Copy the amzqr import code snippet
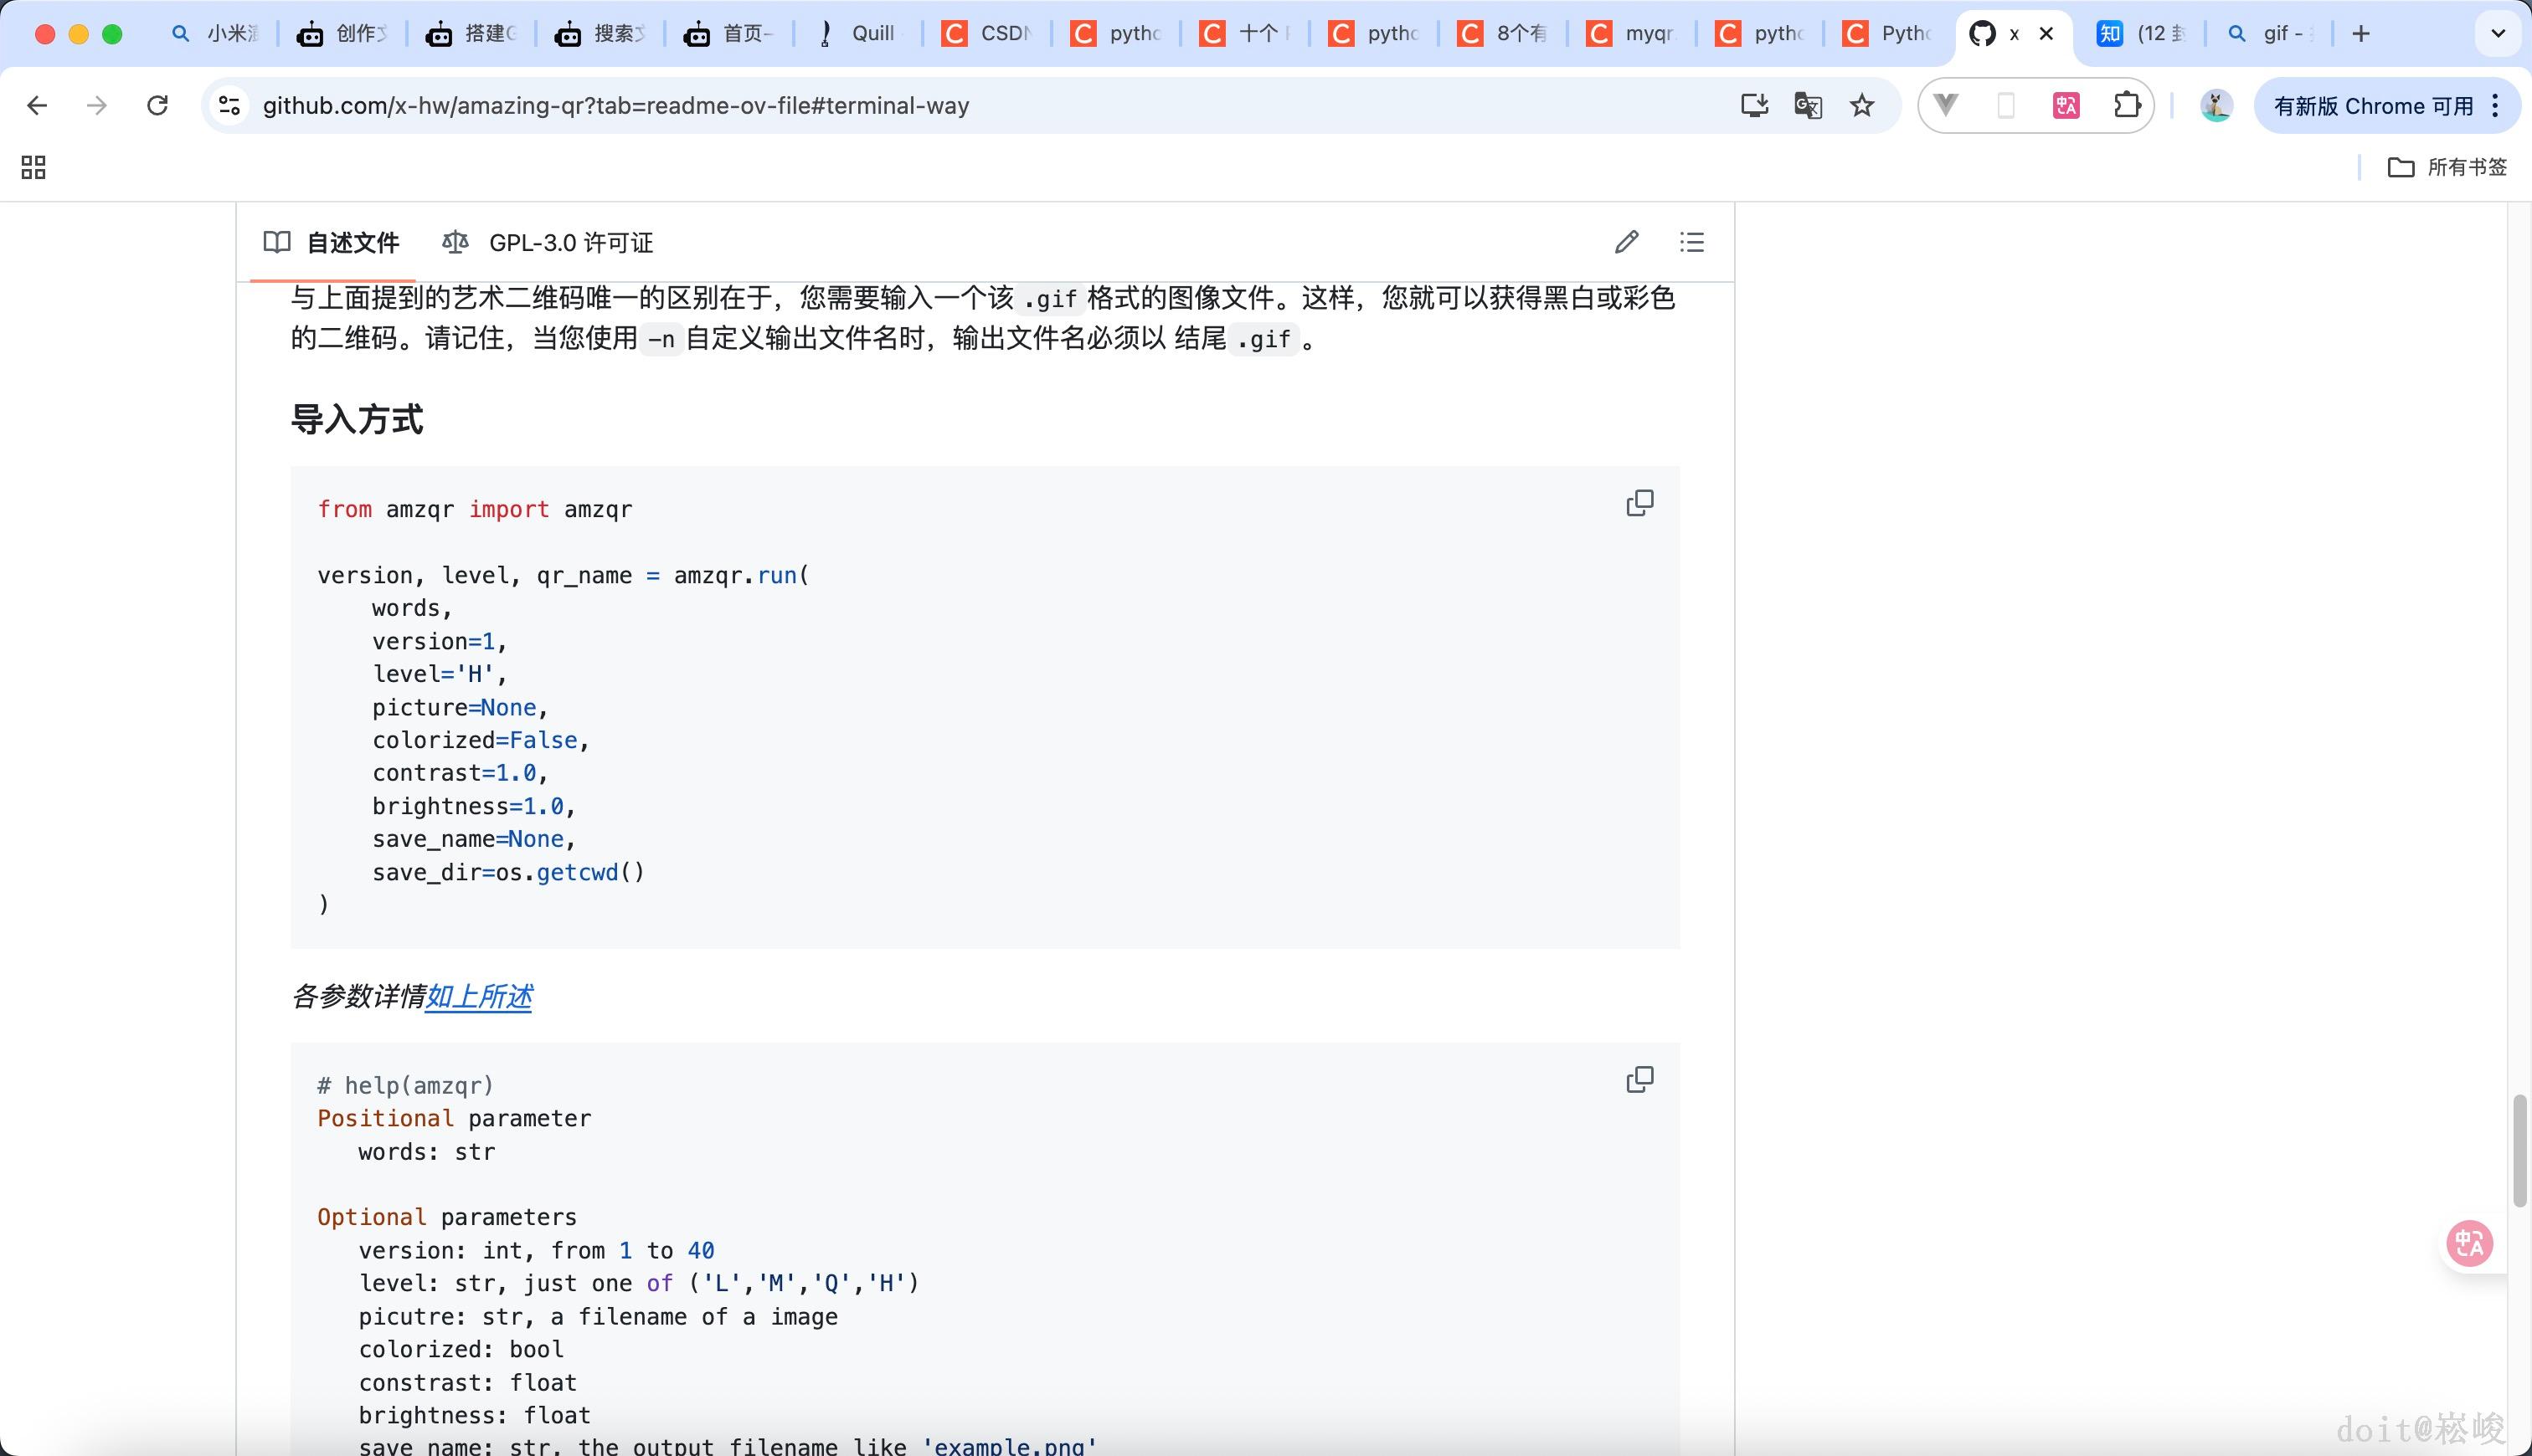2532x1456 pixels. point(1638,503)
